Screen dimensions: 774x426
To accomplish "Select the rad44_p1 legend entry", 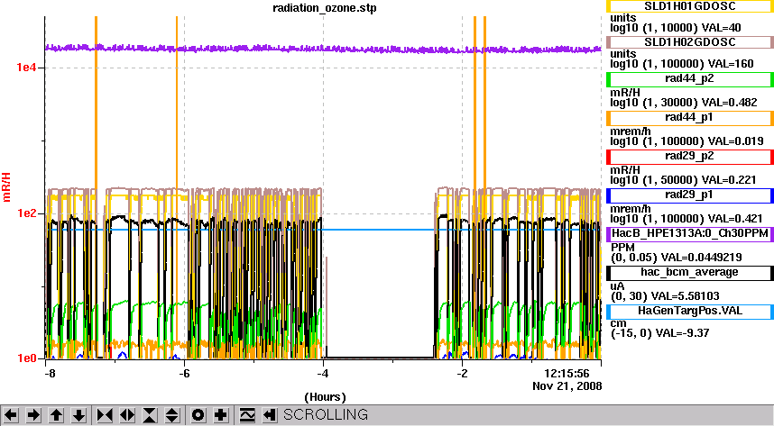I will pyautogui.click(x=689, y=118).
